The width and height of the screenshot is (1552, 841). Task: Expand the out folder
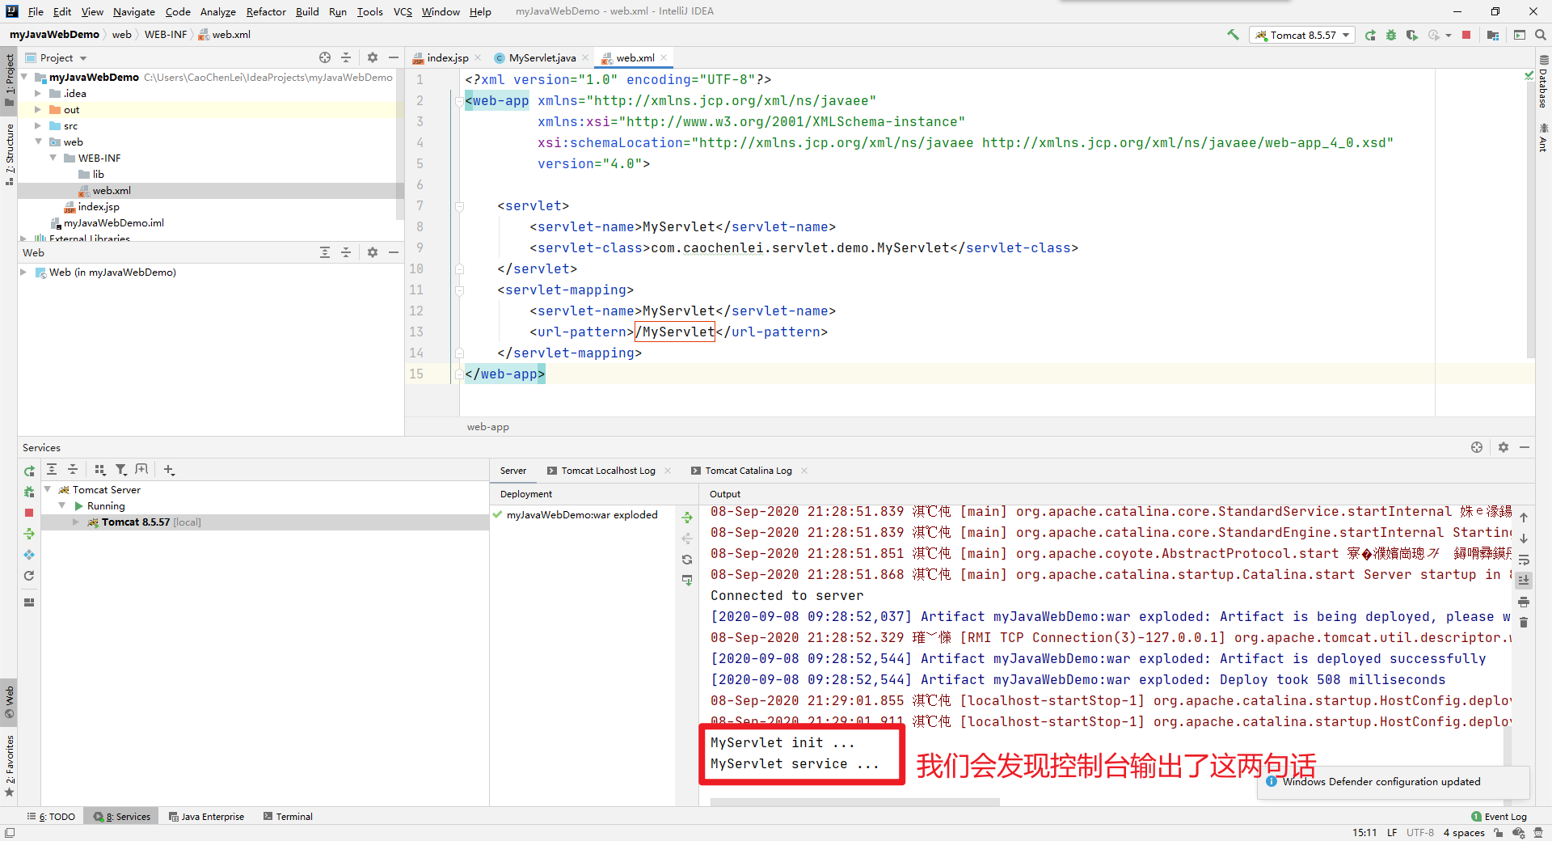point(37,110)
